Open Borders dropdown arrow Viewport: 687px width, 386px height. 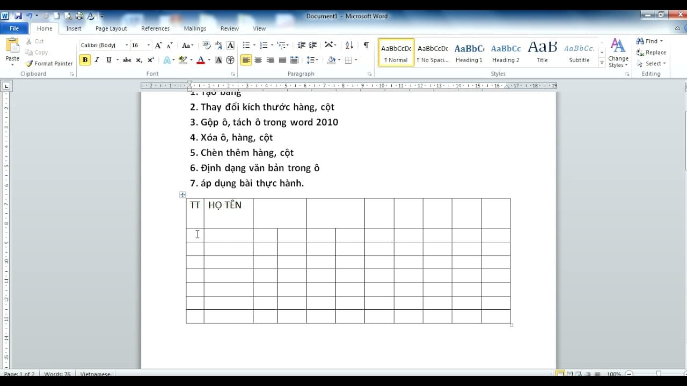355,60
